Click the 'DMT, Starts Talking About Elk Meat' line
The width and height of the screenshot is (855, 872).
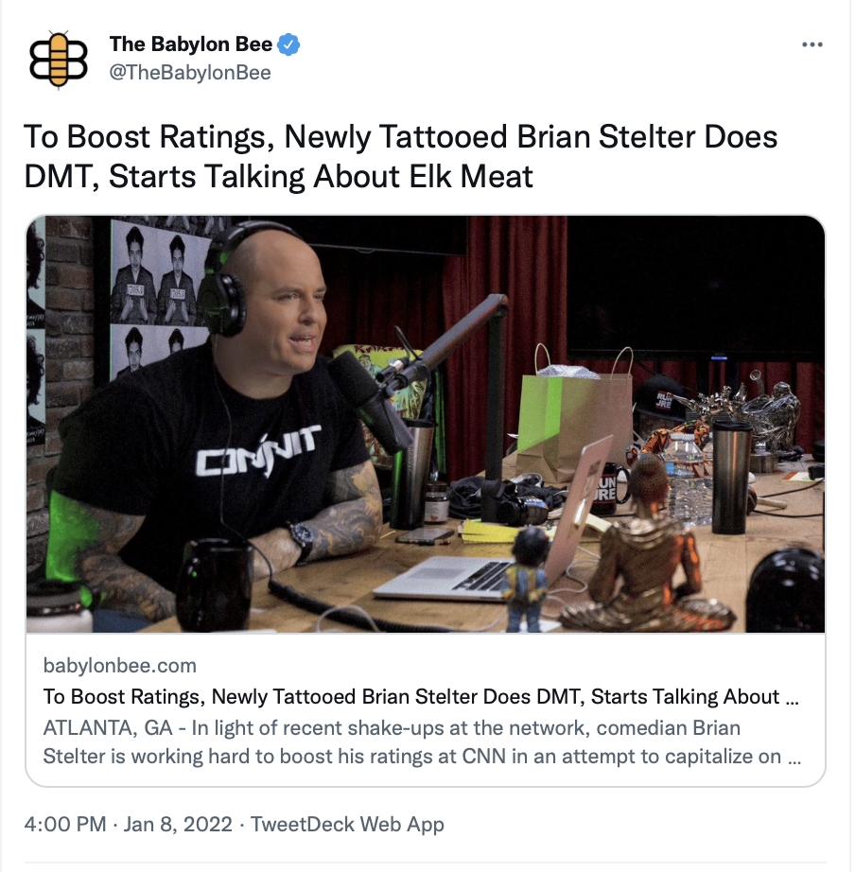279,176
